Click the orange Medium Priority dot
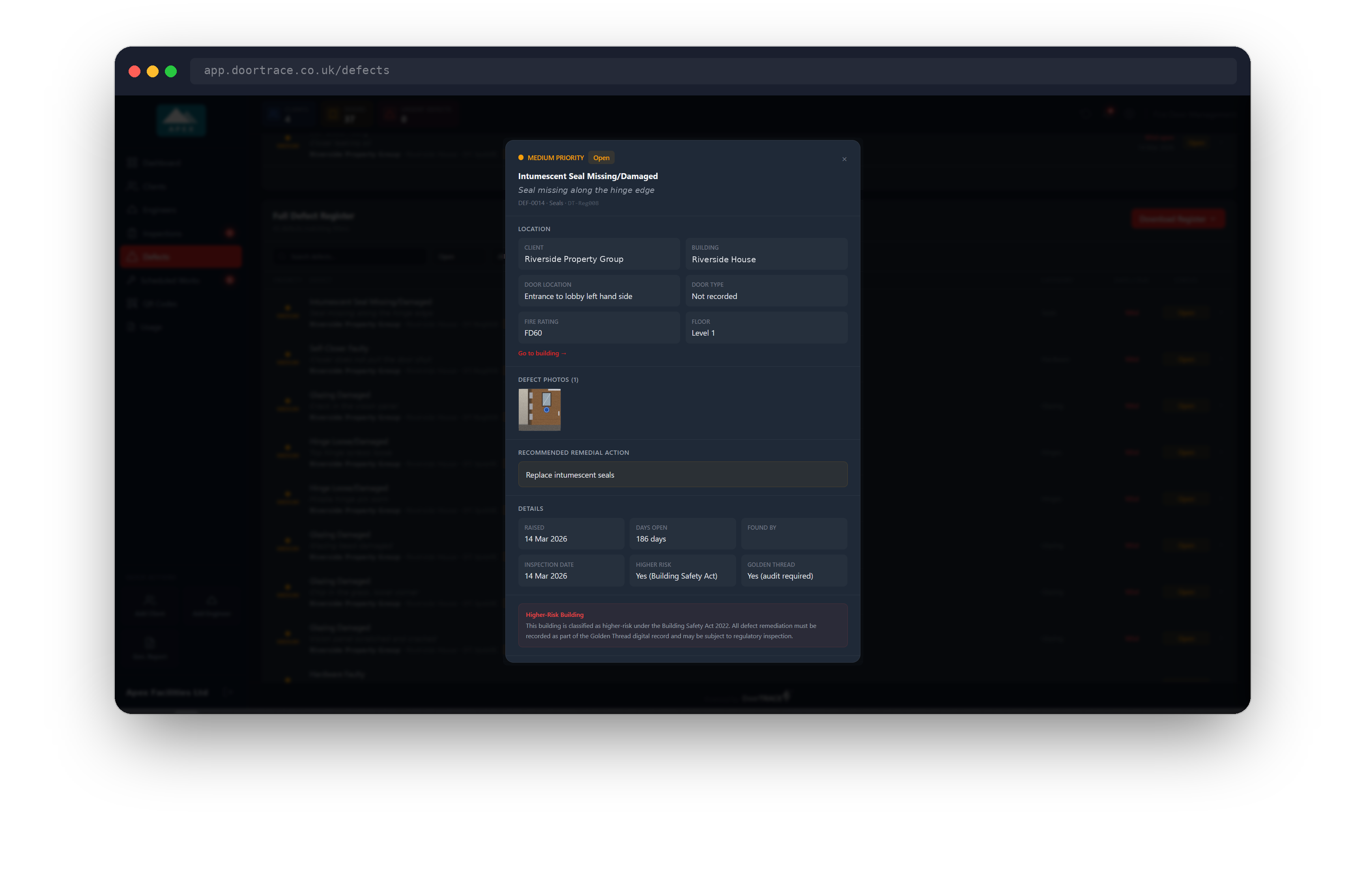The width and height of the screenshot is (1365, 878). [521, 157]
